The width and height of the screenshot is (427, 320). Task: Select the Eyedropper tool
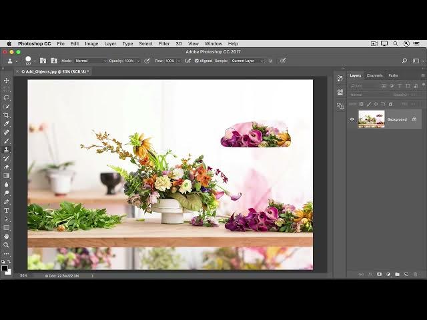click(7, 124)
